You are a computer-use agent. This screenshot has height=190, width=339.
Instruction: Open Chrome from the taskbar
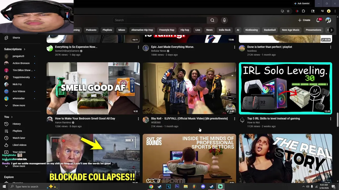pyautogui.click(x=151, y=187)
